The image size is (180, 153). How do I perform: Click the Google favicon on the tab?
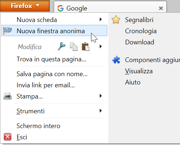tap(60, 8)
